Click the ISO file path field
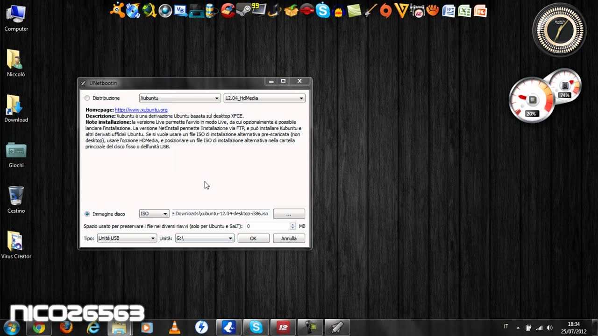Screen dimensions: 598x336 221,214
